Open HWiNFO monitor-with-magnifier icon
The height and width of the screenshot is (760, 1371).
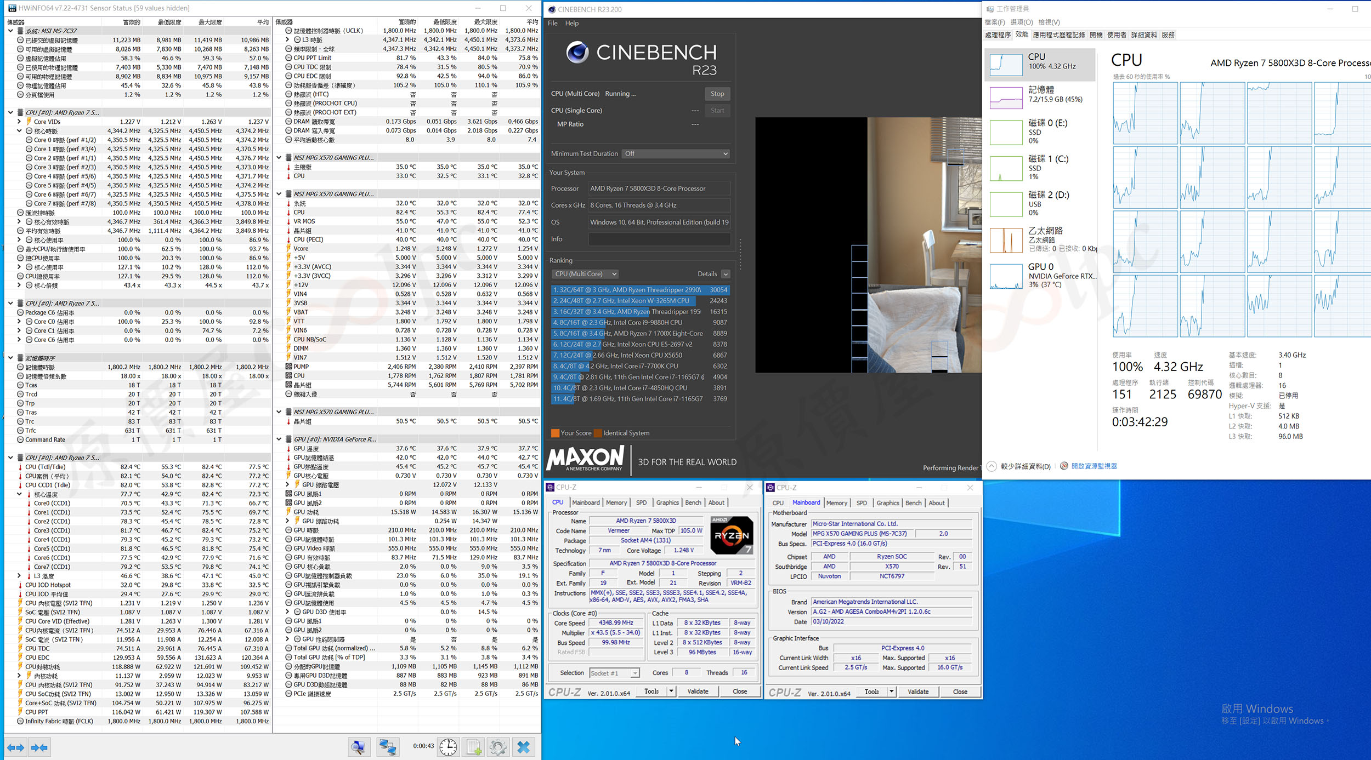click(x=359, y=747)
